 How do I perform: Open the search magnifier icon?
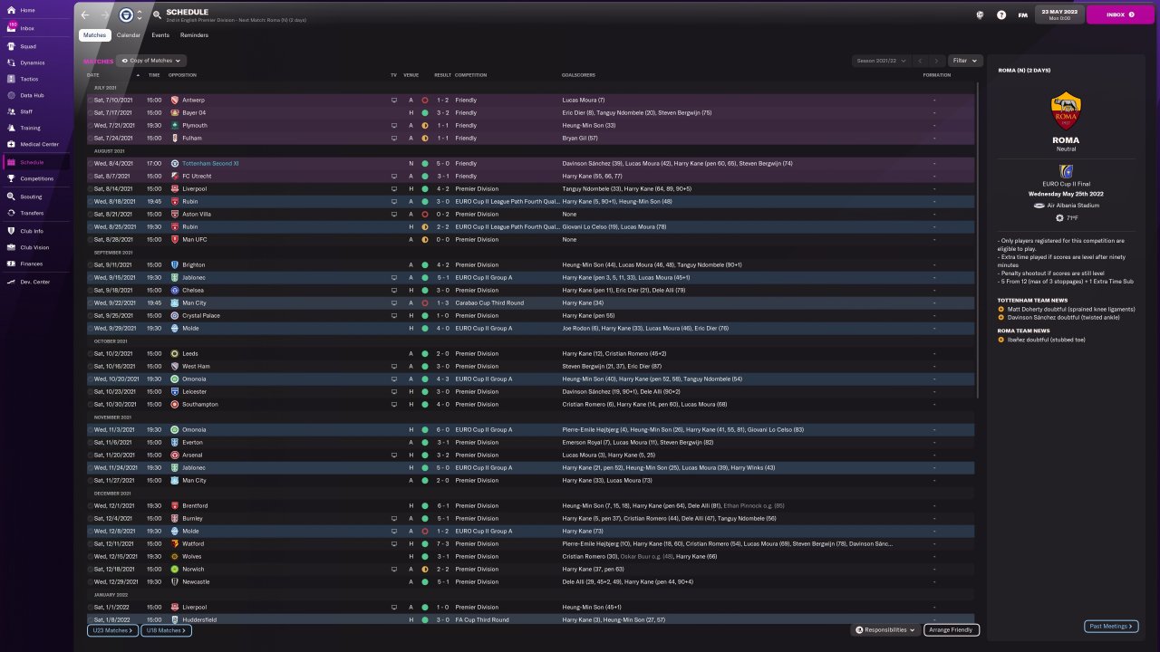(158, 15)
